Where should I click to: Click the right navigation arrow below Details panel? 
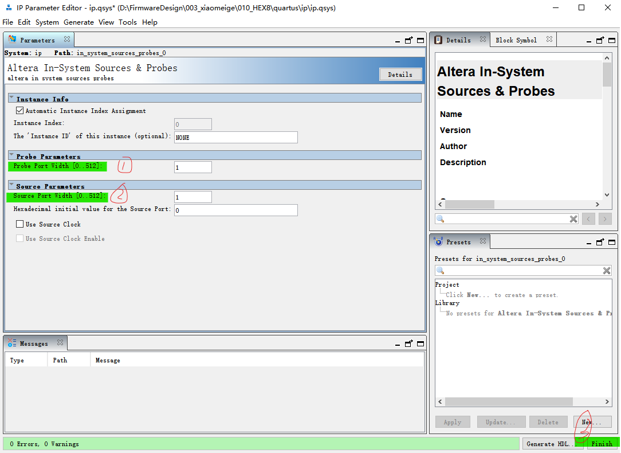(605, 218)
